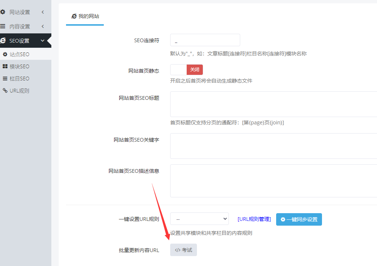Go to 栏目SEO submenu item

pyautogui.click(x=25, y=79)
